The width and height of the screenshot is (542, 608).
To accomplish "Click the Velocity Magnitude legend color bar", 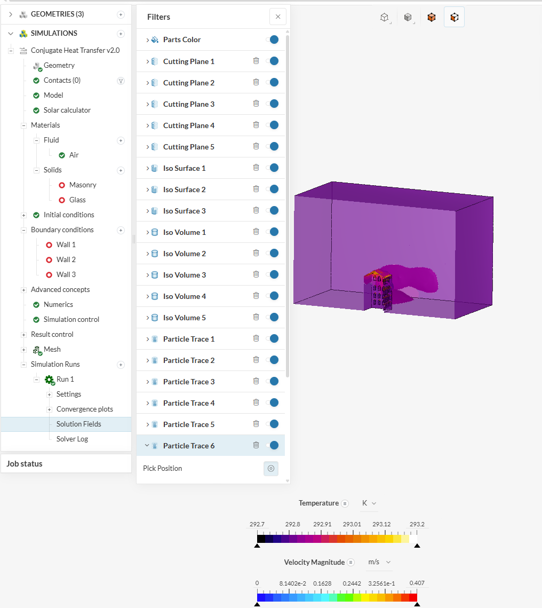I will tap(337, 597).
